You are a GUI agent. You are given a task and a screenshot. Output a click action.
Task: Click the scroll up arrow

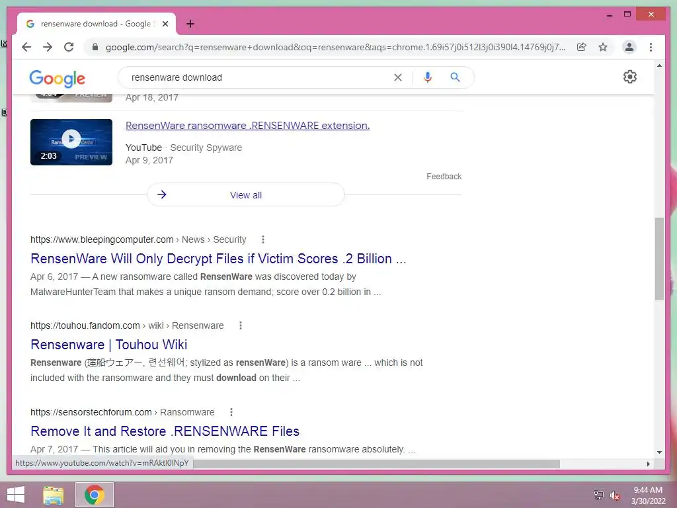click(x=659, y=65)
